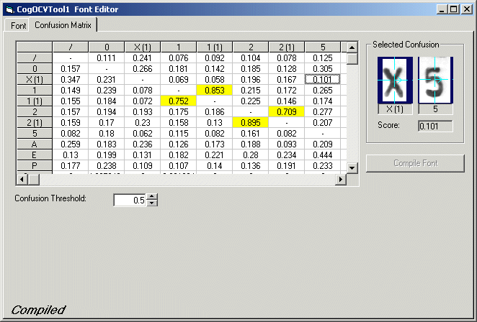Select the cell with value 0.347

click(x=71, y=80)
